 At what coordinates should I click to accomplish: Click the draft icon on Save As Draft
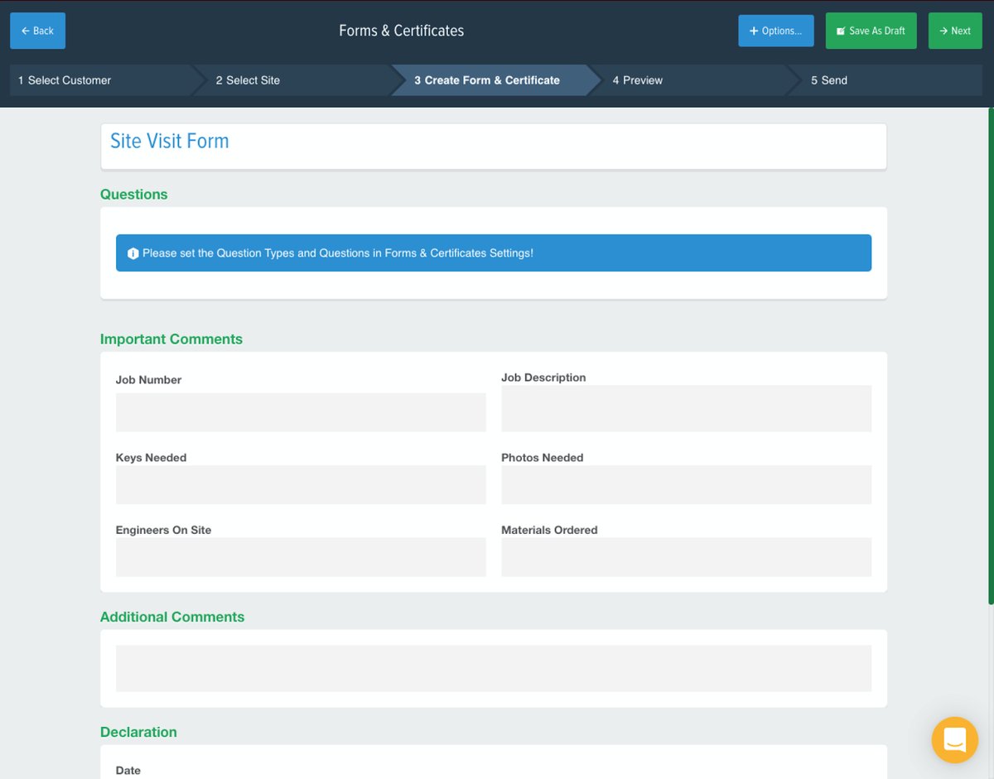pos(842,31)
